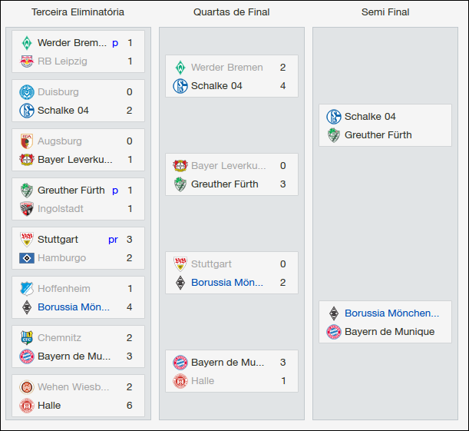Image resolution: width=469 pixels, height=431 pixels.
Task: Click the Quartas de Final column header
Action: pos(231,12)
